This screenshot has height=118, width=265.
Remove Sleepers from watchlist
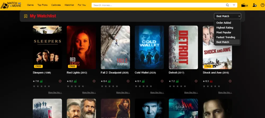coord(60,81)
